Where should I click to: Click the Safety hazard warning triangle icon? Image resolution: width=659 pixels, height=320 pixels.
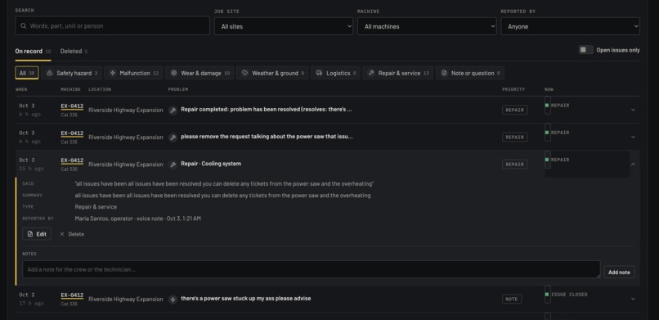coord(50,73)
